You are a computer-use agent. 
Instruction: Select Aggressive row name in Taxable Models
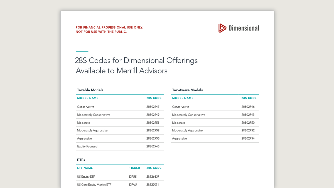pos(84,138)
